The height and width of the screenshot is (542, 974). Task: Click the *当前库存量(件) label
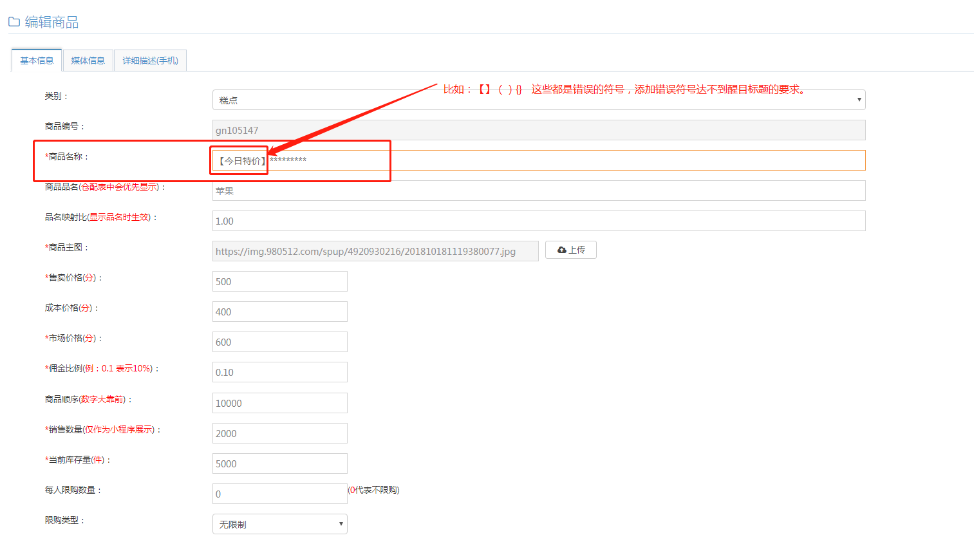tap(77, 460)
